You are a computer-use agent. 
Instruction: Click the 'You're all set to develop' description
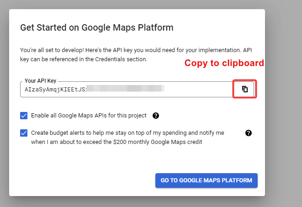(91, 50)
